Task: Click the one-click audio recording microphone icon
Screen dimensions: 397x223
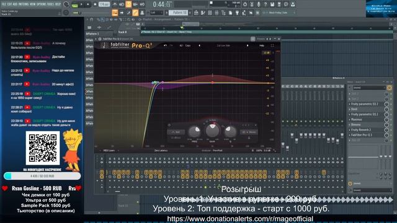Action: 259,4
